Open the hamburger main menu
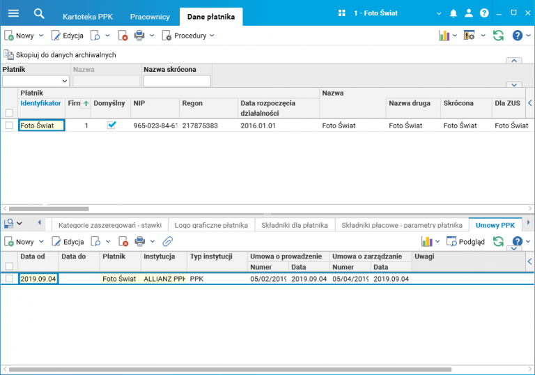Image resolution: width=535 pixels, height=375 pixels. pos(13,13)
